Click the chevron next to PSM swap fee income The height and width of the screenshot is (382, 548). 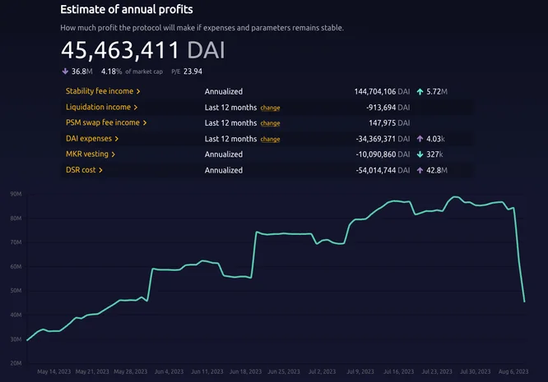pyautogui.click(x=144, y=122)
